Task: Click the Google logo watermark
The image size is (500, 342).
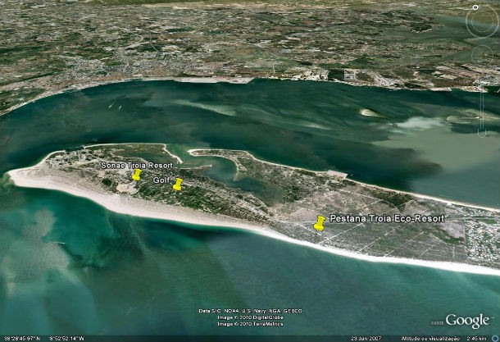Action: (x=466, y=320)
